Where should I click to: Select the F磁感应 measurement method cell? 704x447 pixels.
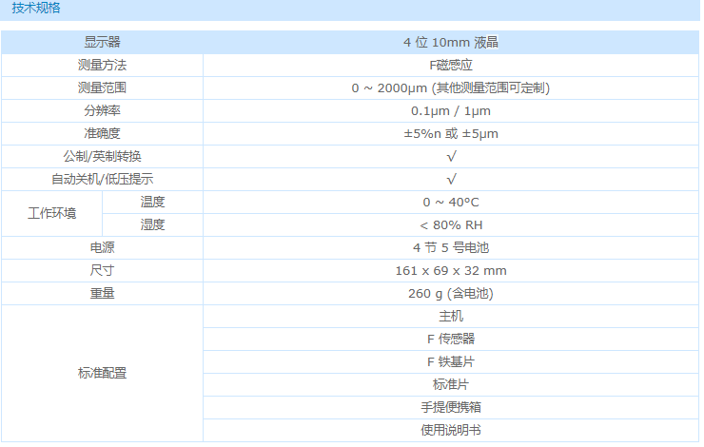[451, 65]
